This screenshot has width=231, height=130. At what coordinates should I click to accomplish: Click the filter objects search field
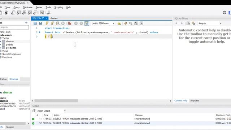14,27
